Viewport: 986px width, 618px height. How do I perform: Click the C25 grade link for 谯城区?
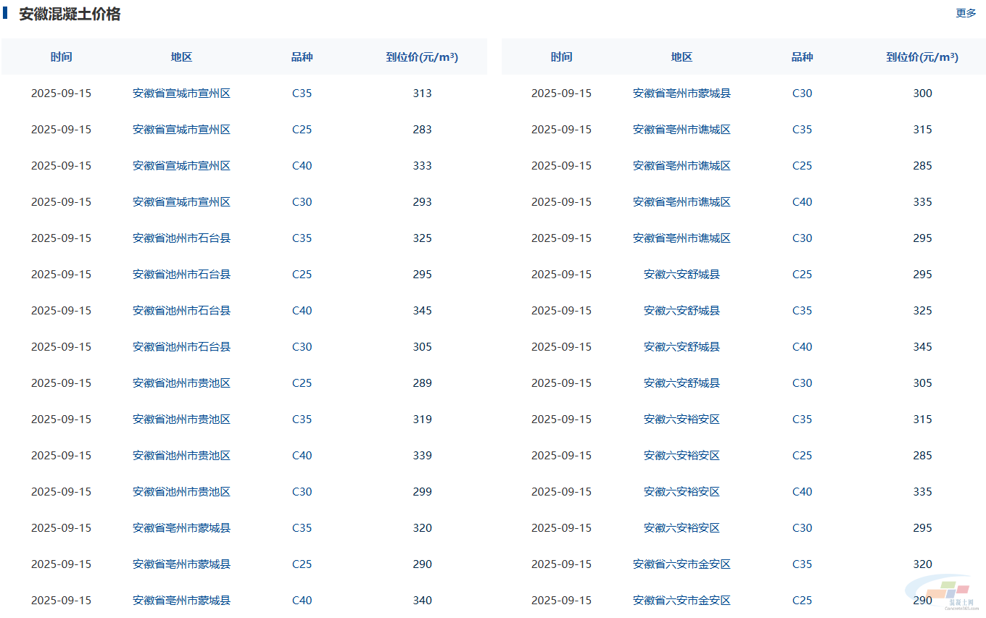point(802,166)
